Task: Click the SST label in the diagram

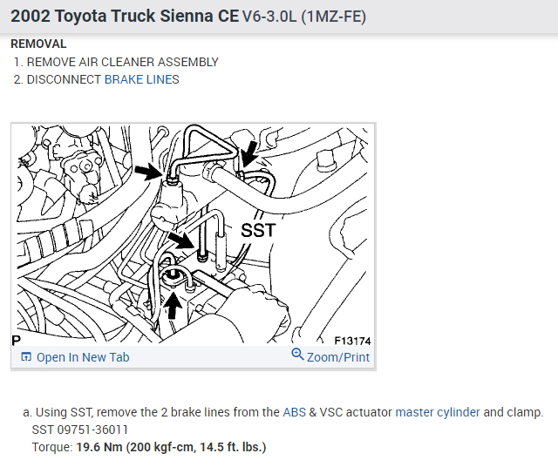Action: coord(258,230)
